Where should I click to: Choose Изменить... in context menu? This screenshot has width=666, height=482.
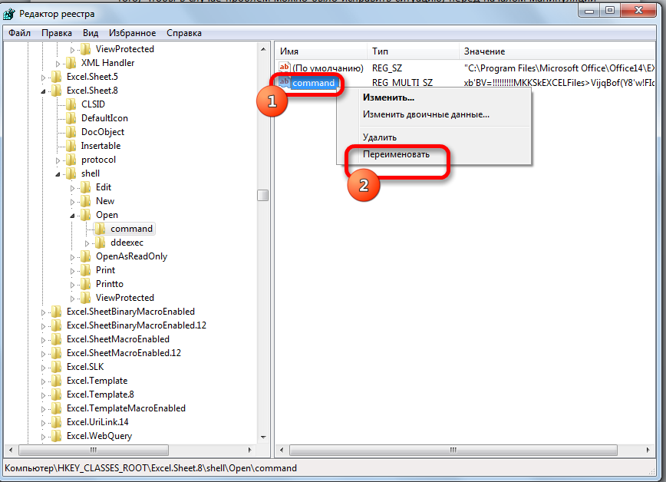tap(434, 97)
